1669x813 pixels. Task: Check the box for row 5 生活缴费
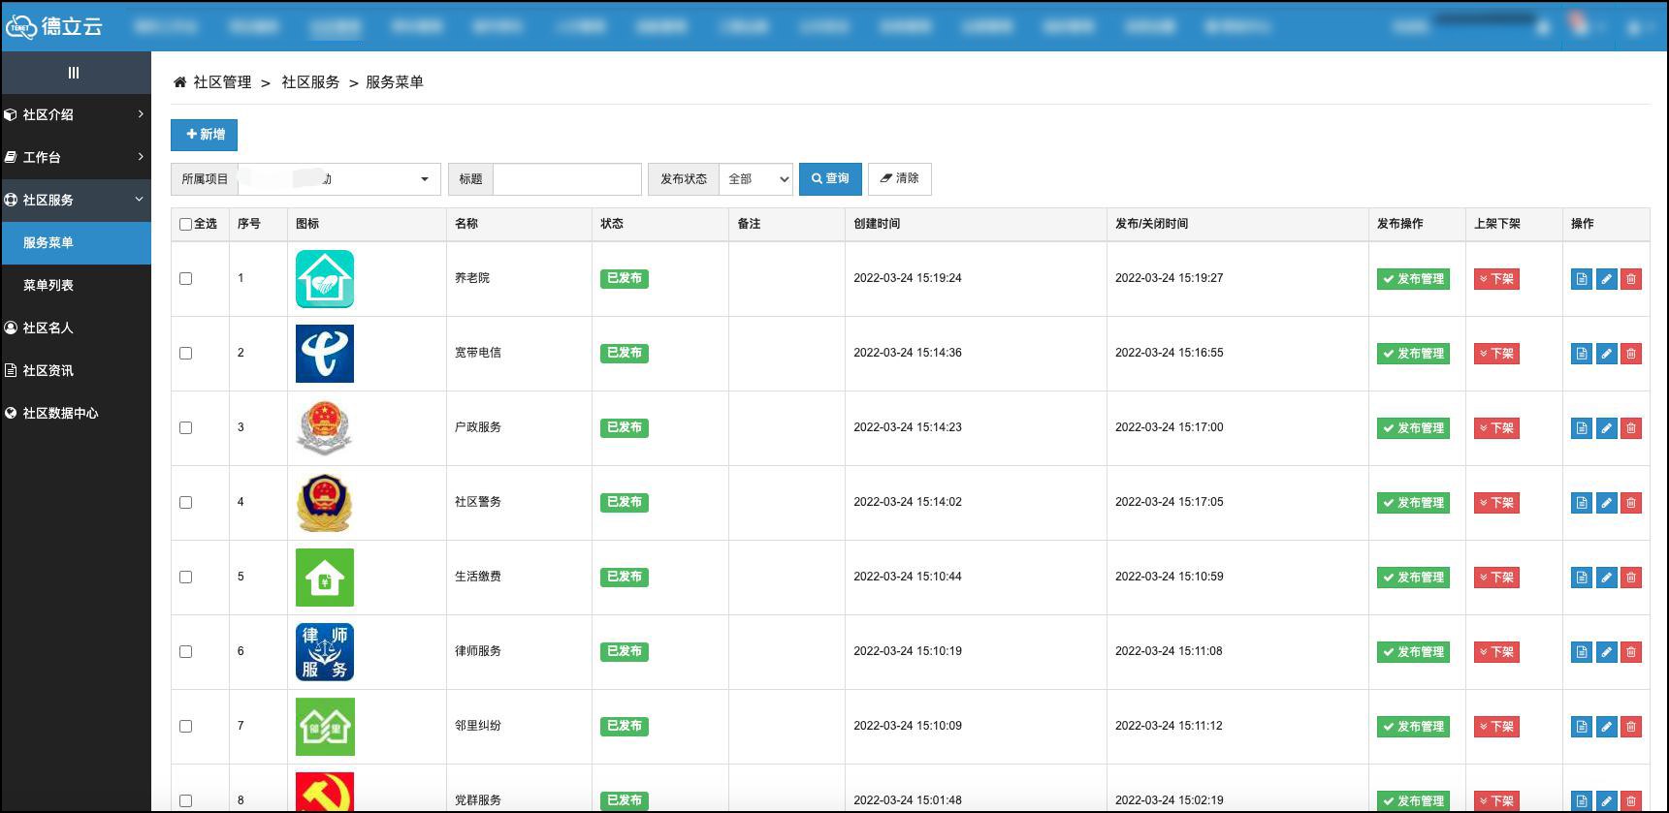(x=185, y=578)
